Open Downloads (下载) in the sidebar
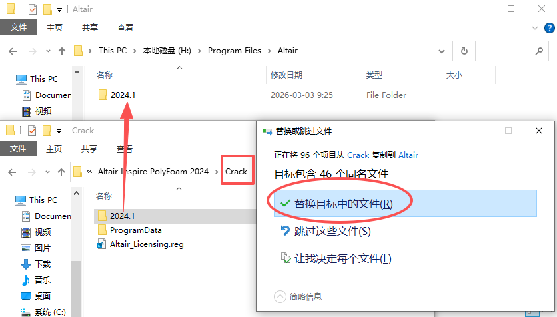Viewport: 557px width, 317px height. pyautogui.click(x=43, y=264)
